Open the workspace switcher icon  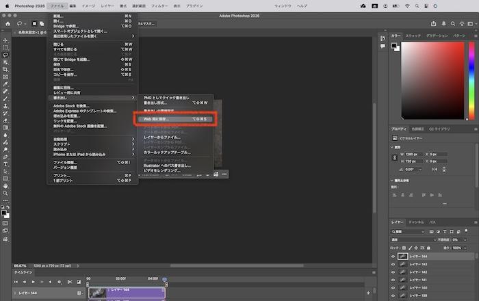pyautogui.click(x=471, y=24)
